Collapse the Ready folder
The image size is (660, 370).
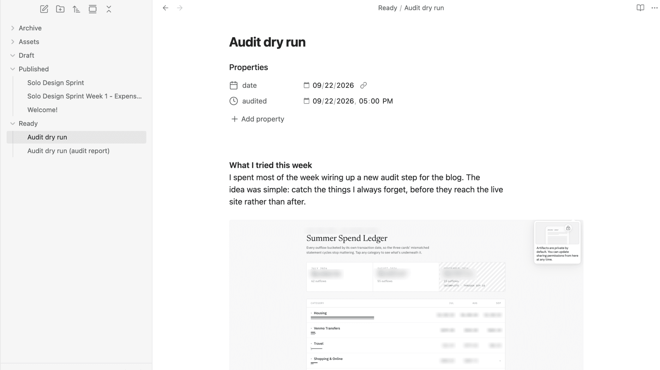click(x=13, y=123)
